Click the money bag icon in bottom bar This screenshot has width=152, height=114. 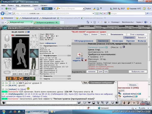124,103
